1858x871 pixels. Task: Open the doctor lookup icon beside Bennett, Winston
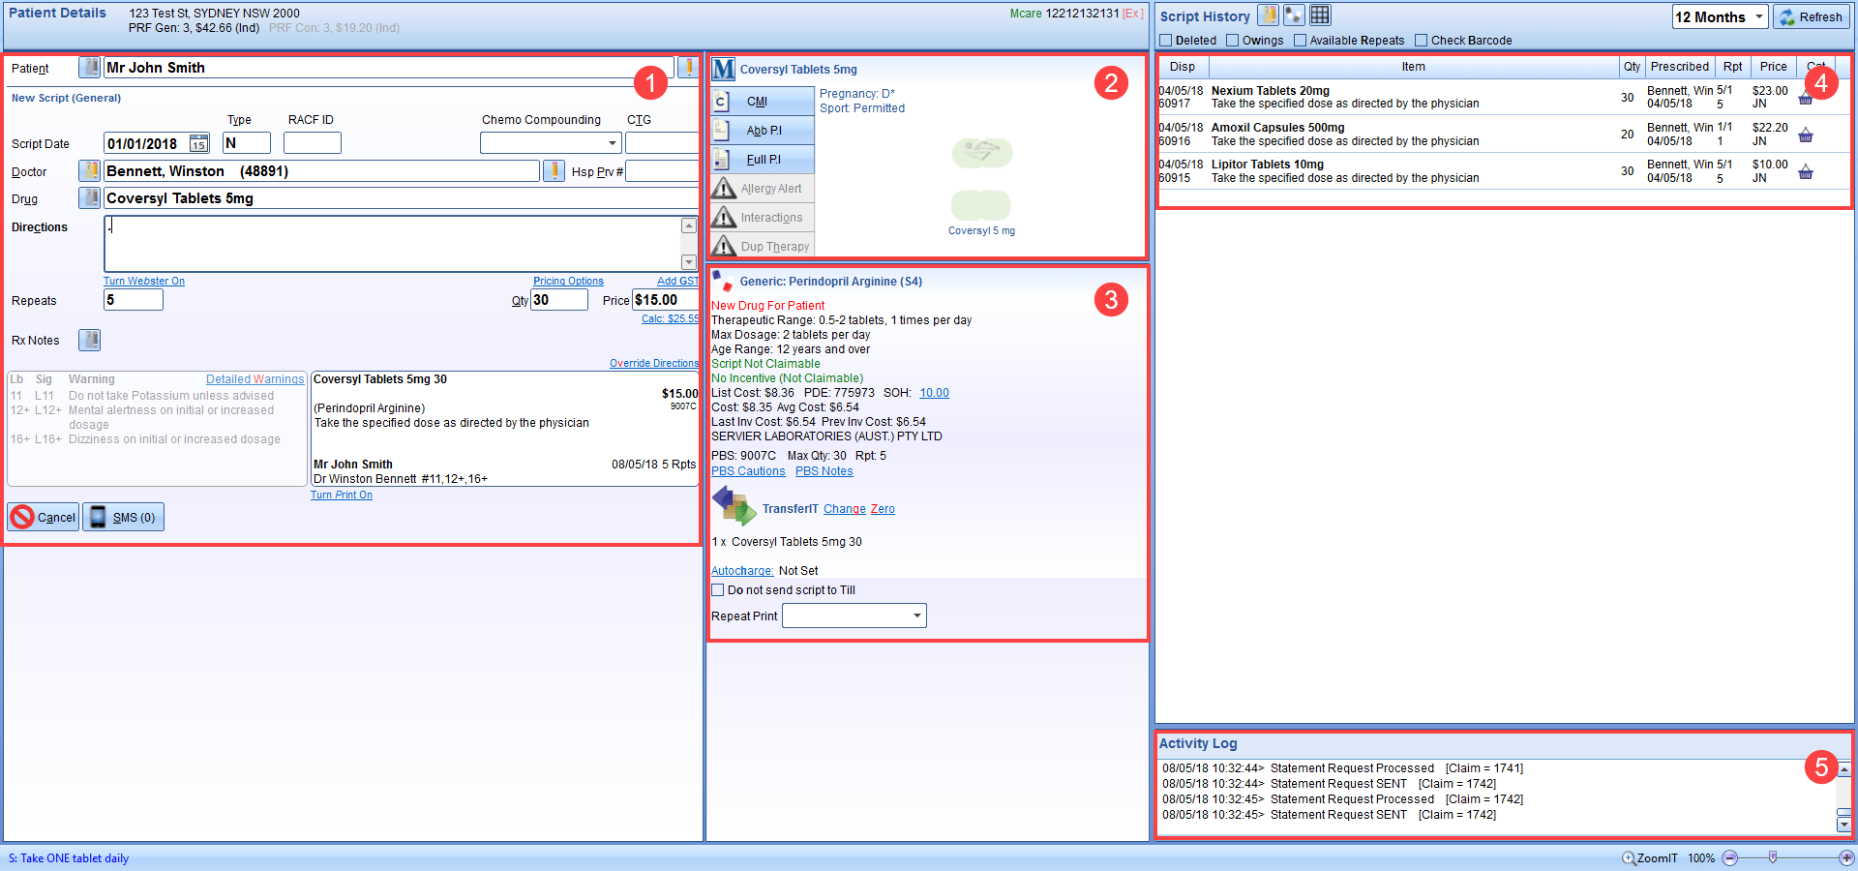[x=89, y=170]
